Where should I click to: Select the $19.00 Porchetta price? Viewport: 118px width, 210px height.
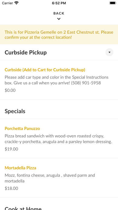point(11,149)
